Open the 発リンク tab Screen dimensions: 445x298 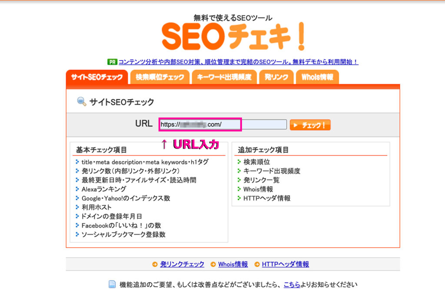pyautogui.click(x=276, y=77)
